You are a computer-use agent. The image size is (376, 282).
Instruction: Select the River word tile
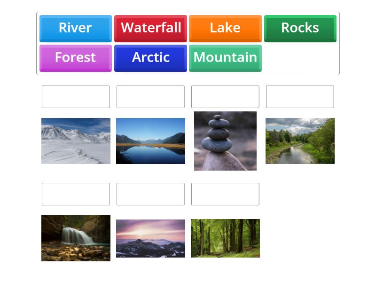click(x=75, y=28)
